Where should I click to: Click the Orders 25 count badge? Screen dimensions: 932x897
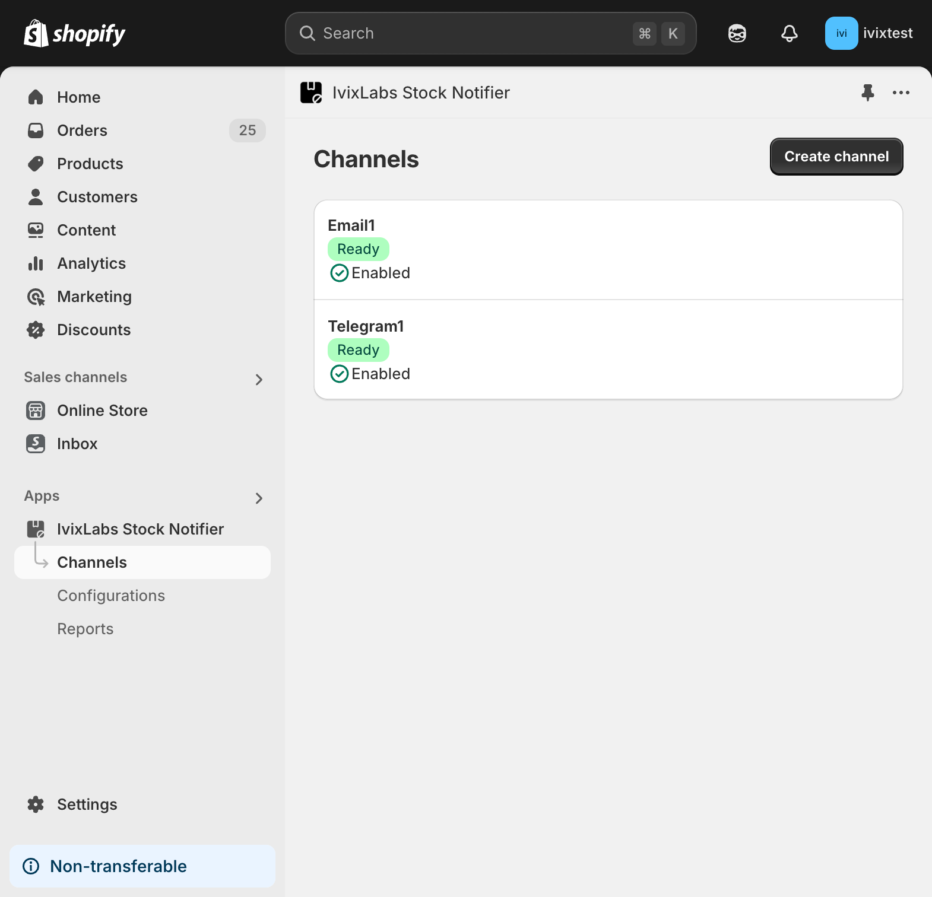[248, 131]
